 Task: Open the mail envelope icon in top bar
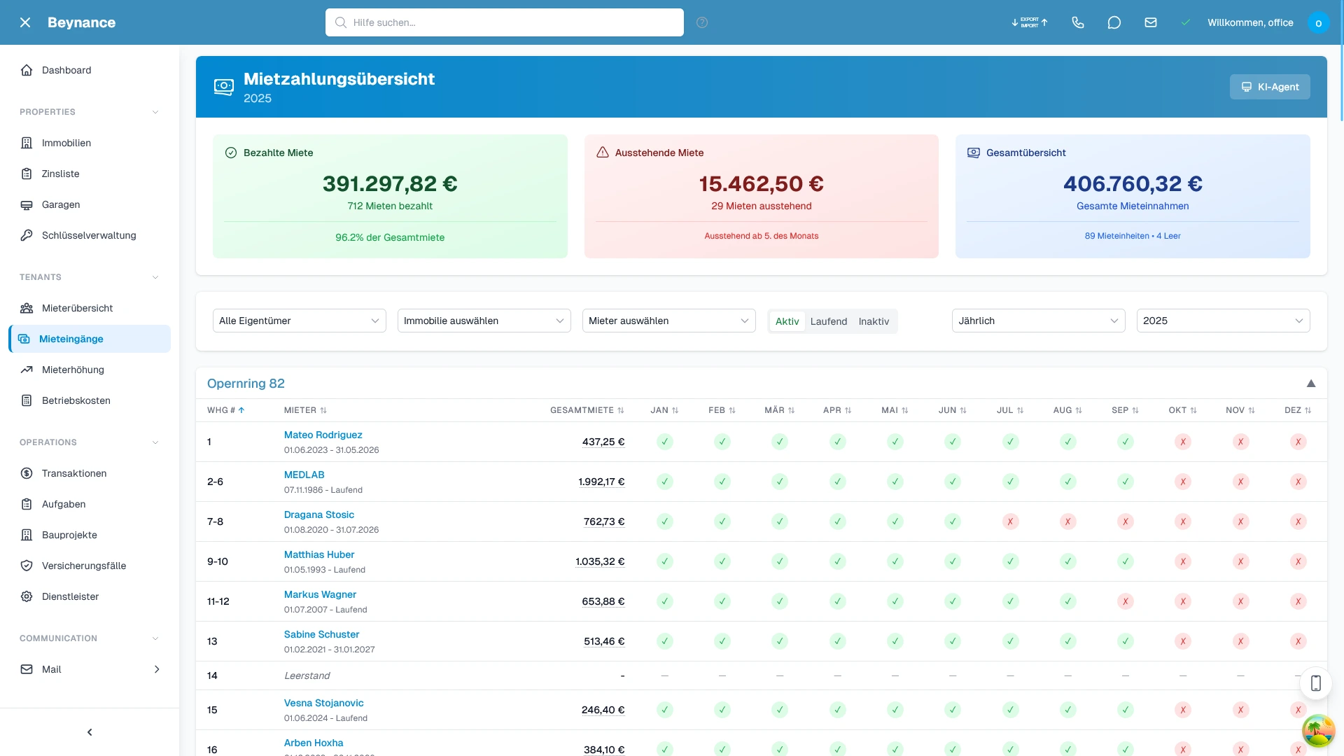tap(1151, 22)
